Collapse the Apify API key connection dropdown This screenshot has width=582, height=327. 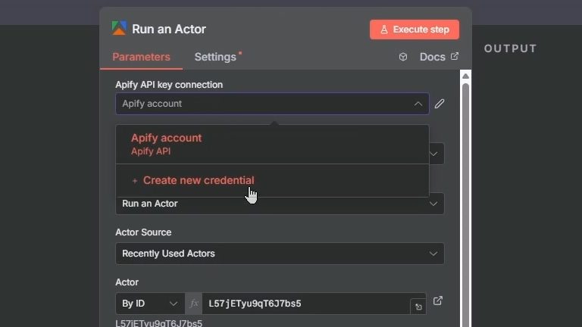click(x=418, y=104)
